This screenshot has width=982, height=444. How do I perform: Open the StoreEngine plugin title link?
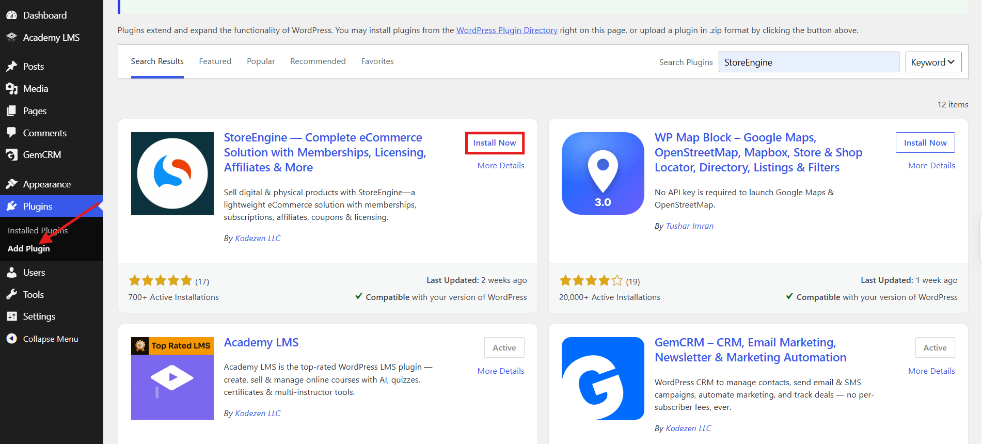[325, 152]
